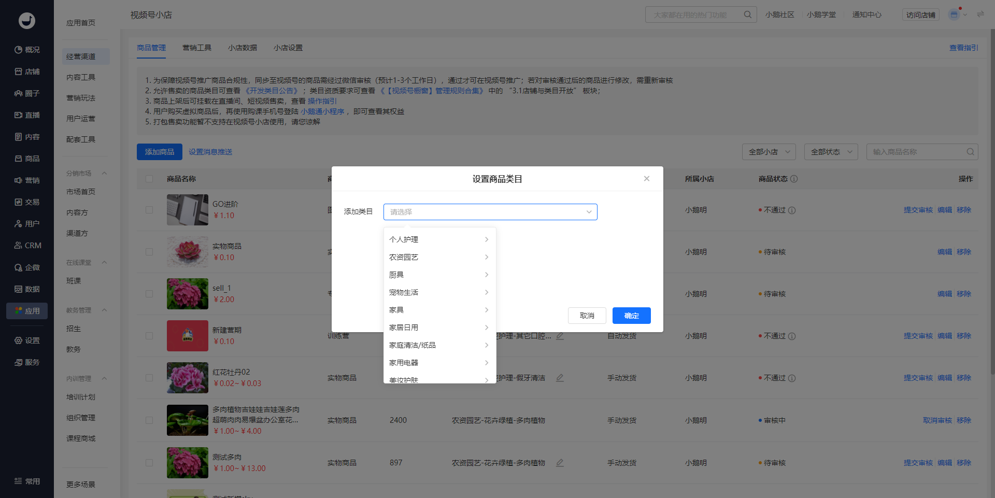995x498 pixels.
Task: Close the 设置商品类目 dialog
Action: (x=647, y=179)
